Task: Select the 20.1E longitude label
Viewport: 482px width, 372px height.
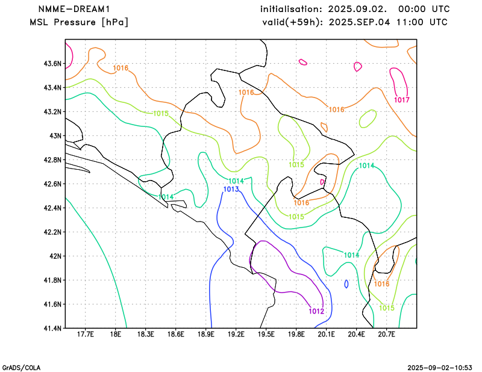Action: 327,334
